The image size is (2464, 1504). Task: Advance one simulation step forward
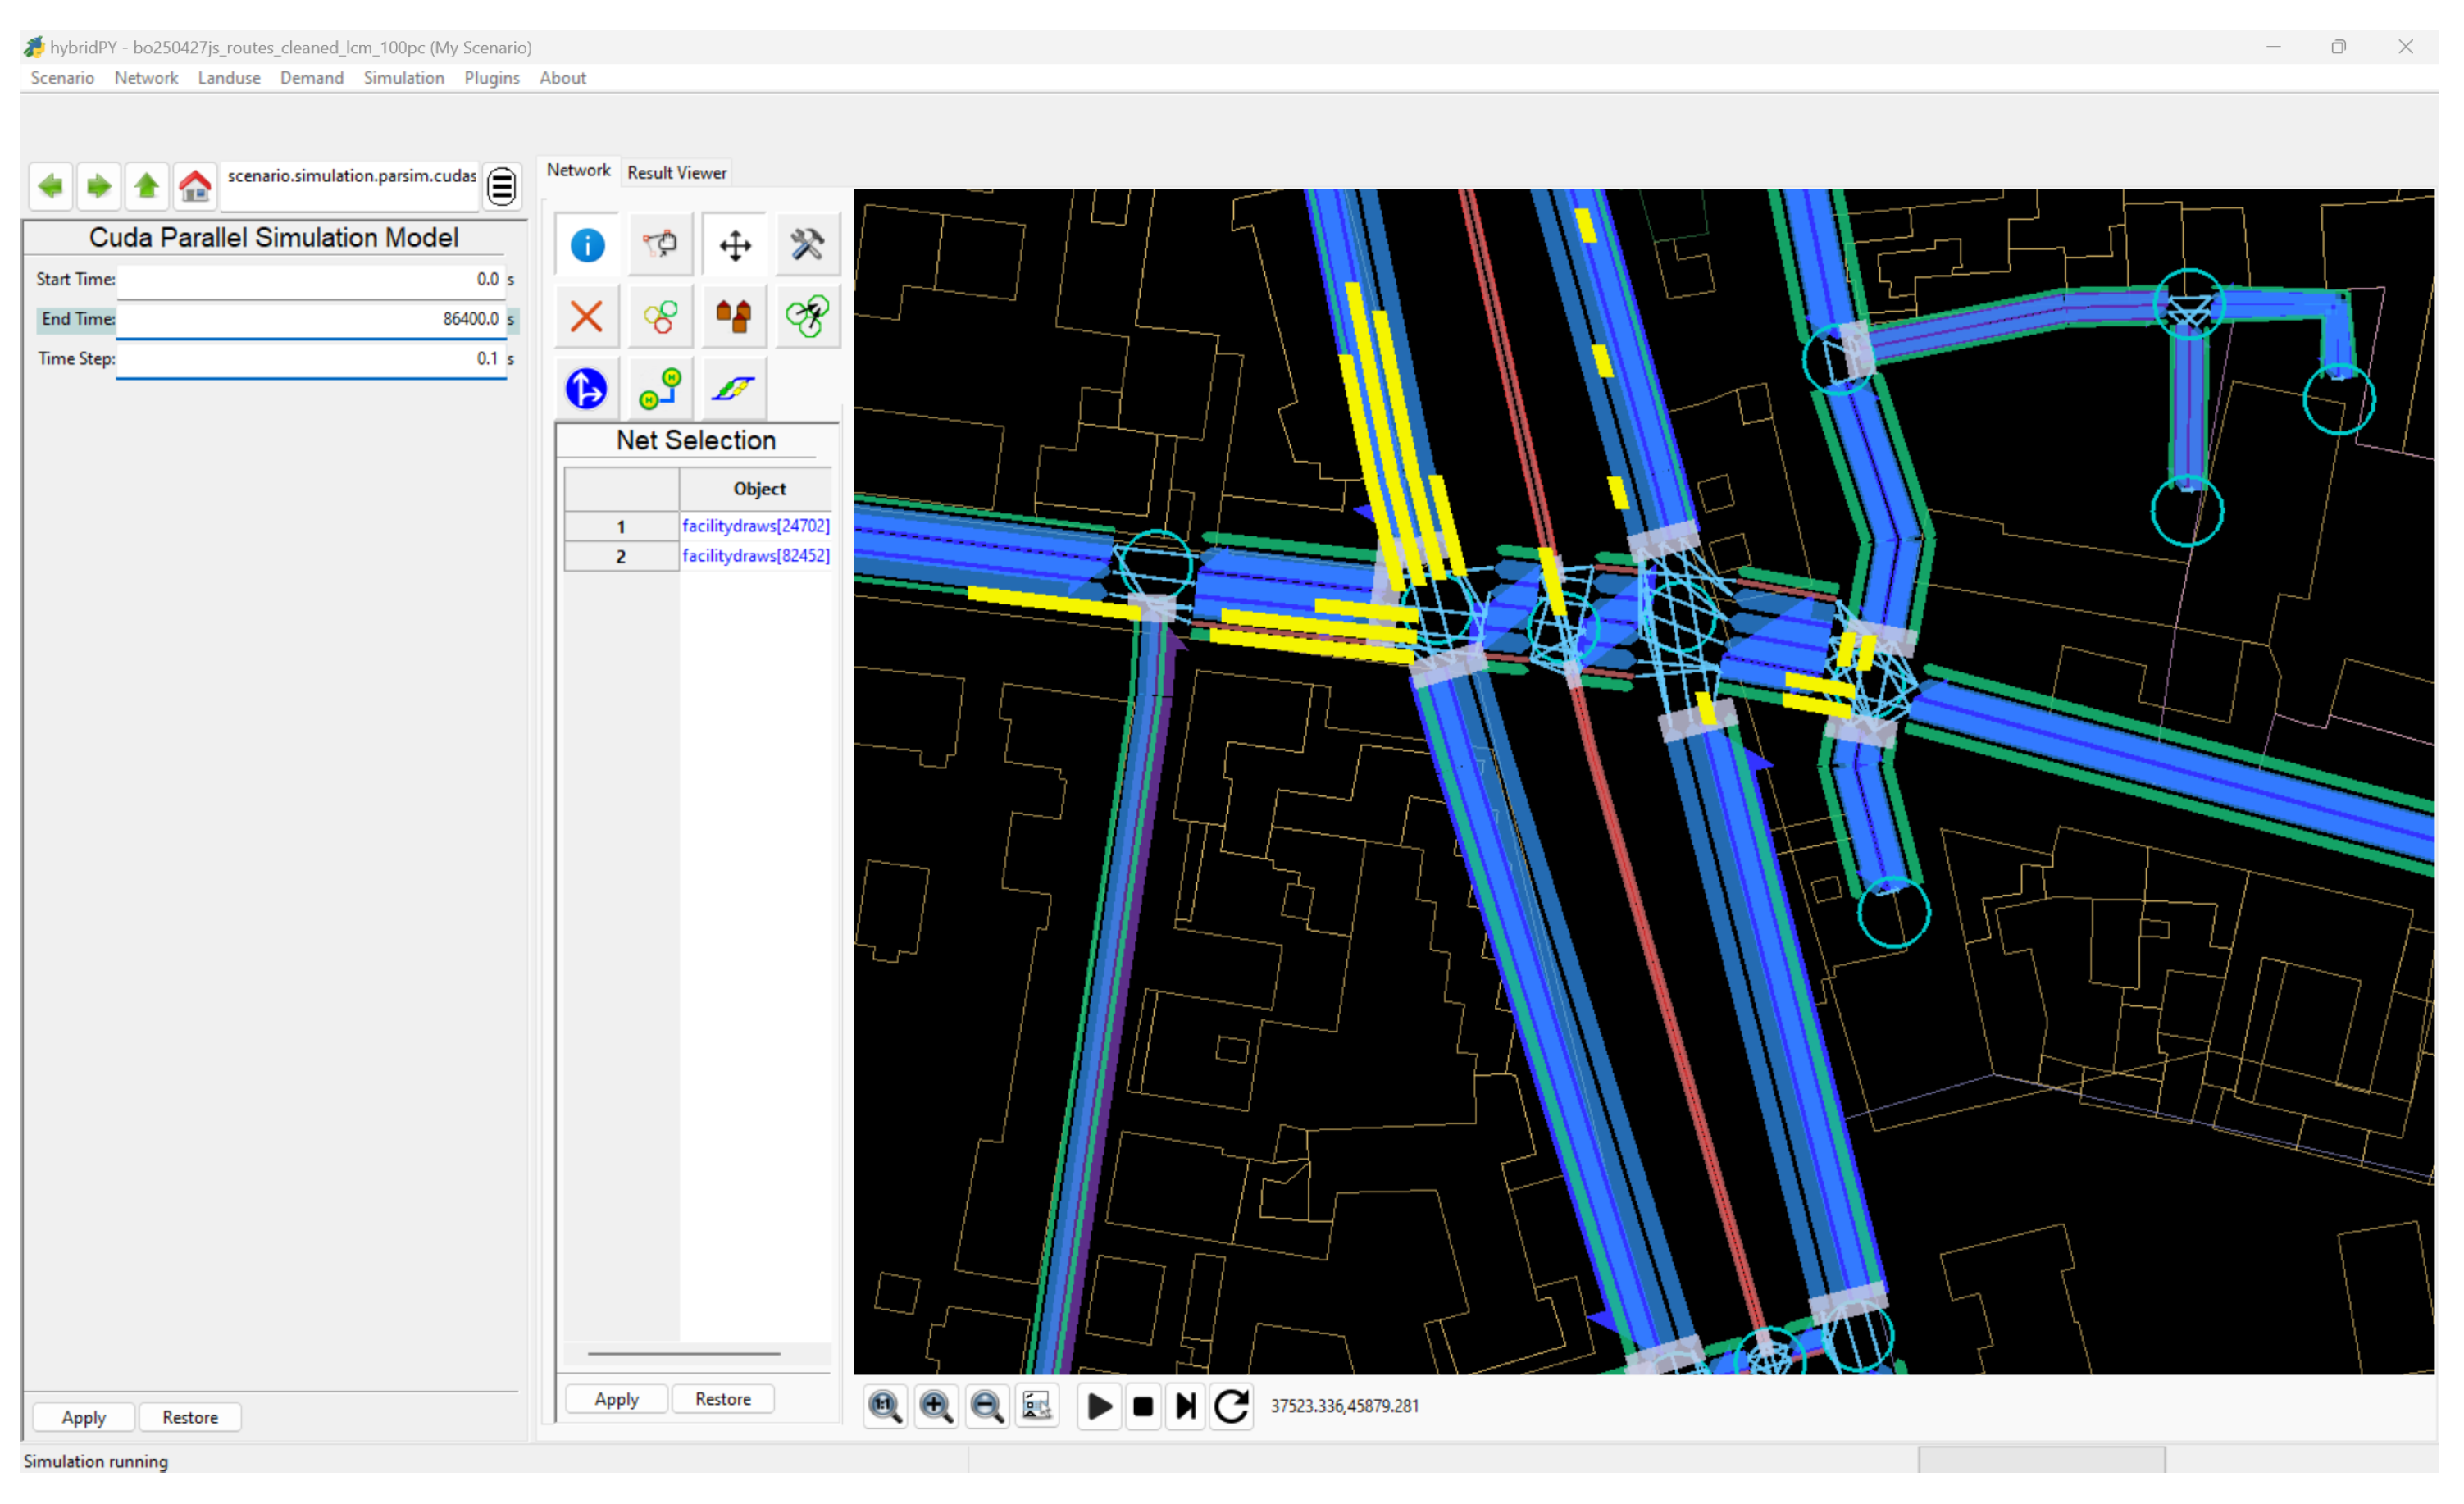[1186, 1406]
